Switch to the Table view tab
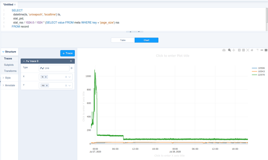 point(123,40)
